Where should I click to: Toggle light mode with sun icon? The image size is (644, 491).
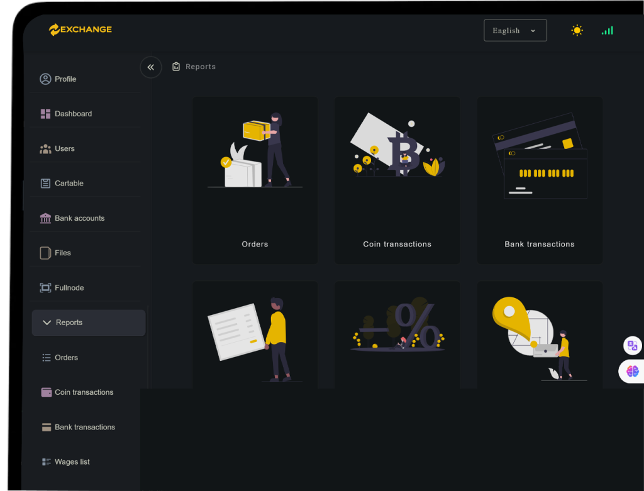click(577, 30)
